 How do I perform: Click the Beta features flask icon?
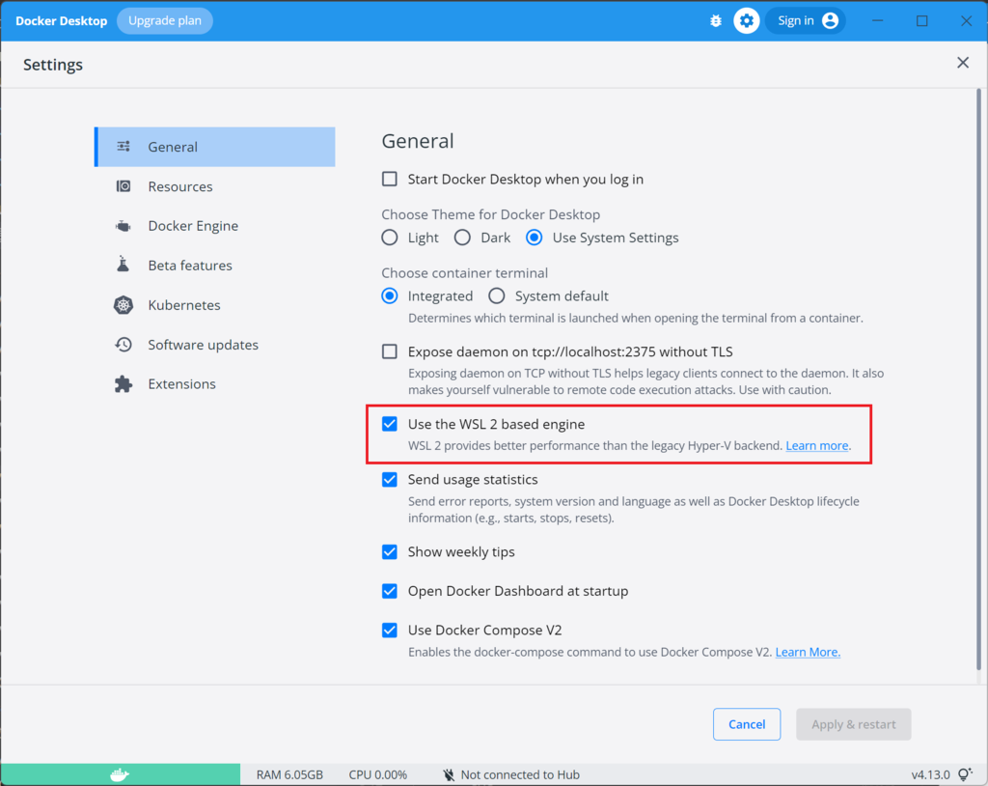click(123, 265)
